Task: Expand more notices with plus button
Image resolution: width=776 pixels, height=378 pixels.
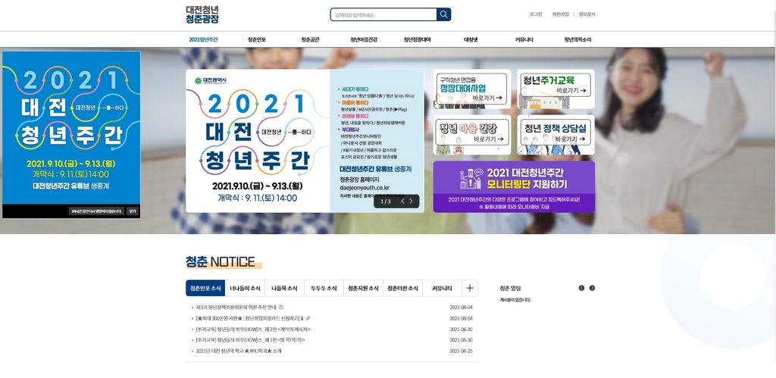Action: coord(470,288)
